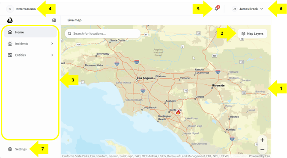
Task: Zoom out on the map
Action: tap(262, 149)
